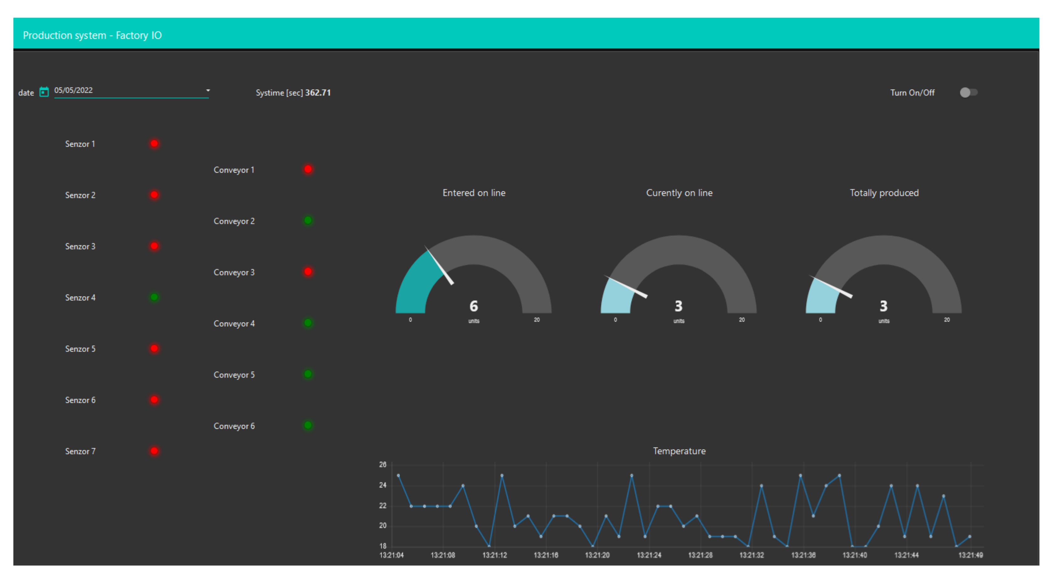Click the Production system - Factory IO title

92,35
